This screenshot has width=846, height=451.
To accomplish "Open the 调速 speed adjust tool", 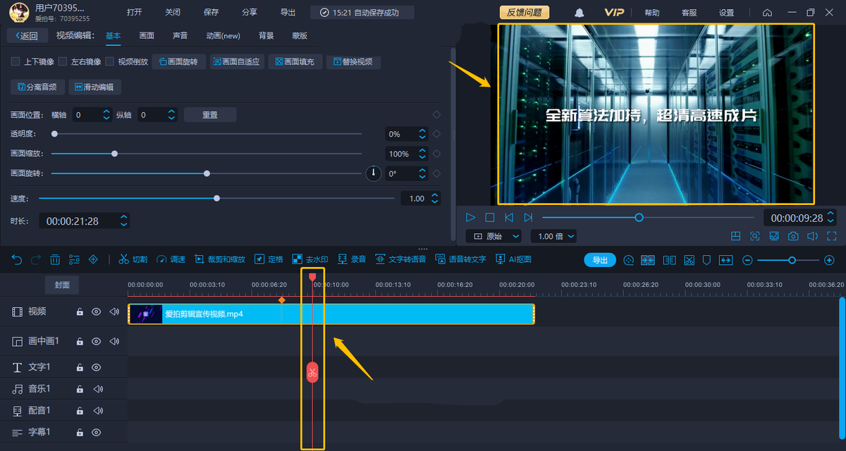I will point(171,259).
